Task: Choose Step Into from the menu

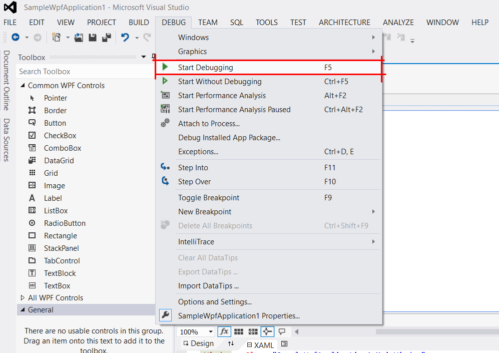Action: [269, 168]
